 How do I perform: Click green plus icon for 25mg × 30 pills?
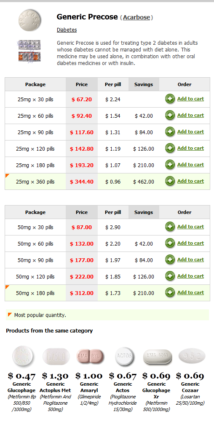(x=170, y=99)
